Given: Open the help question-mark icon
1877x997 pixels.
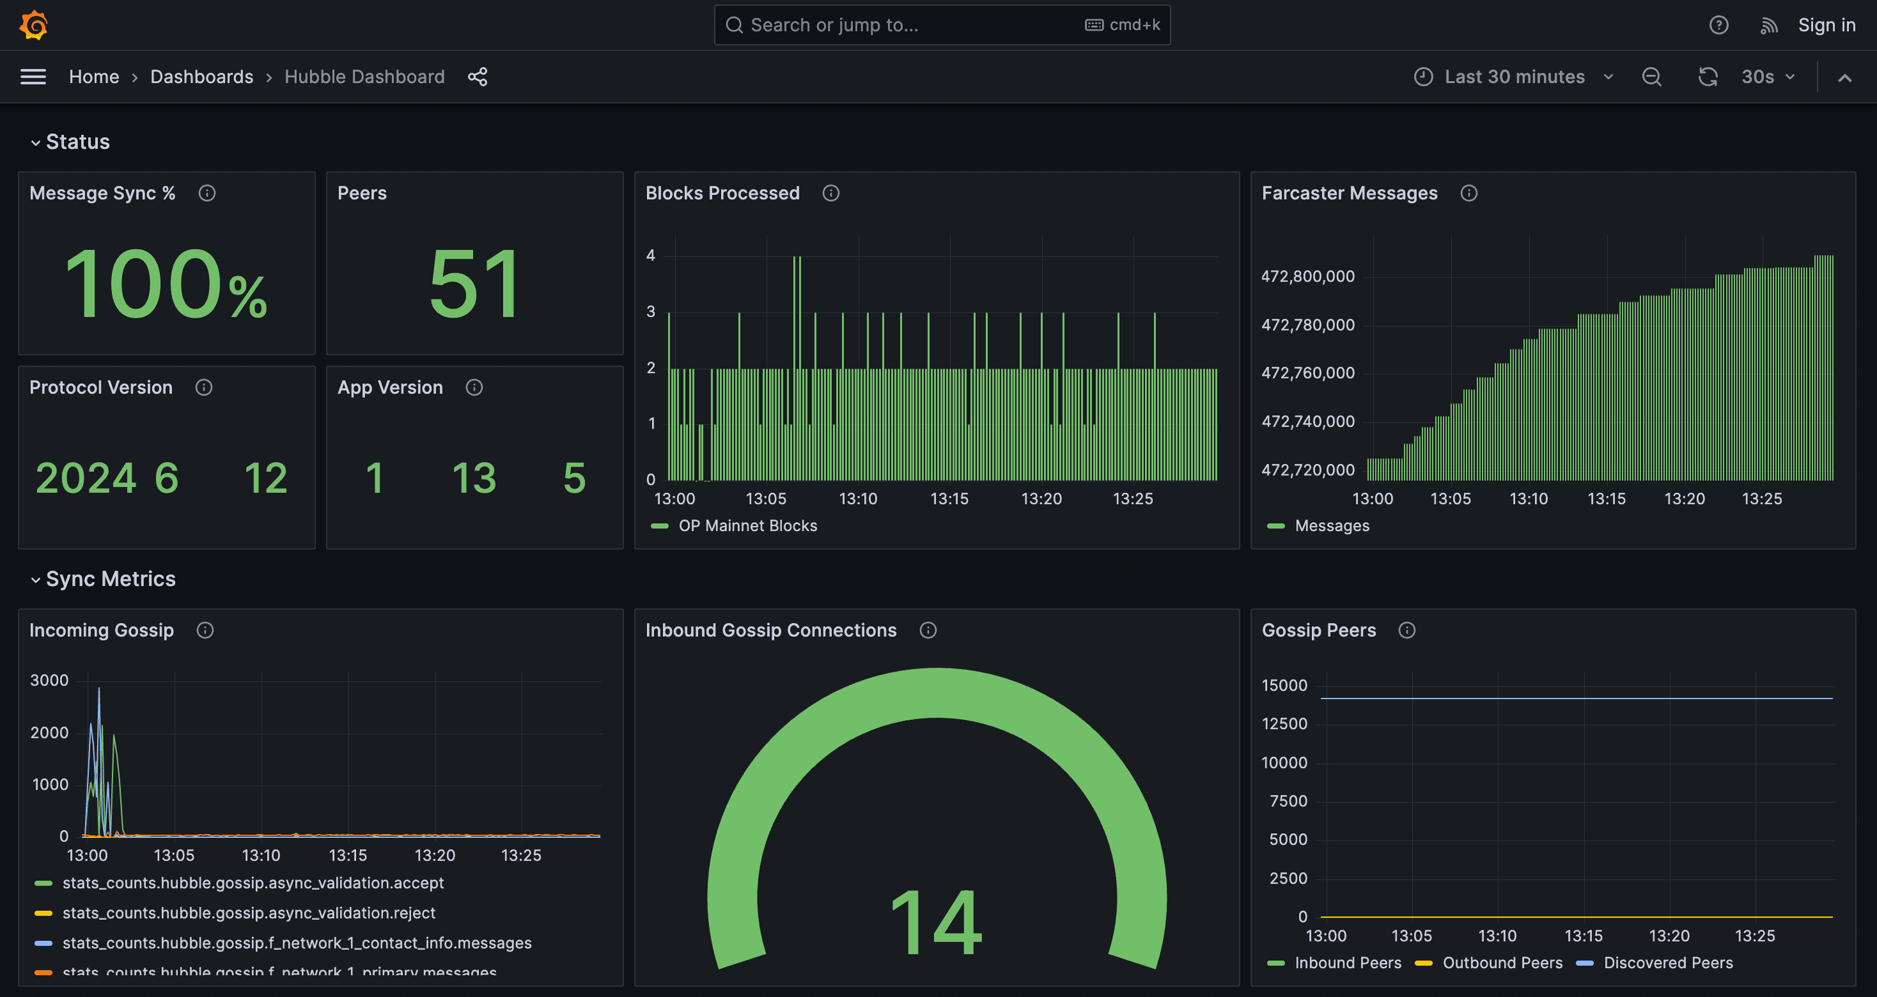Looking at the screenshot, I should pos(1718,26).
